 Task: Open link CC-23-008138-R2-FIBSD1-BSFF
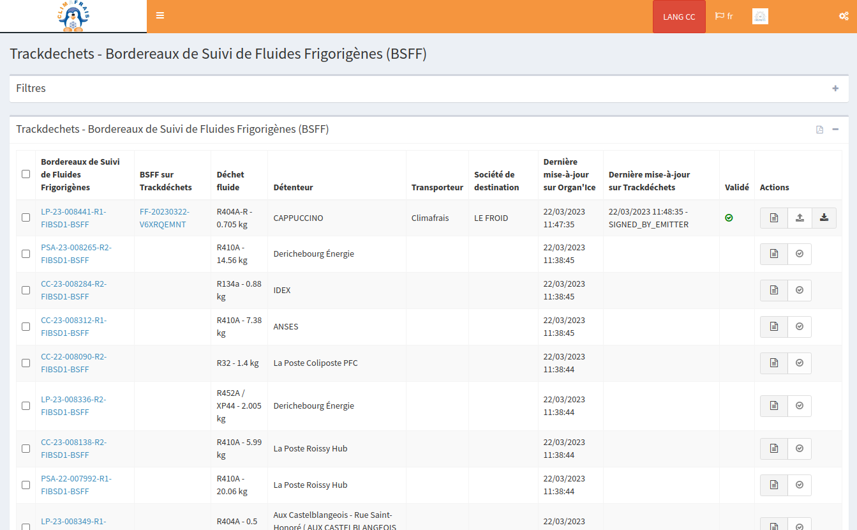[x=73, y=448]
